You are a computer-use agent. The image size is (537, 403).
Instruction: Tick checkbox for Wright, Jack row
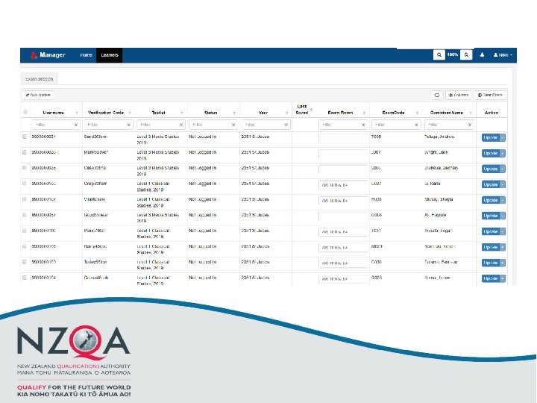(x=25, y=152)
